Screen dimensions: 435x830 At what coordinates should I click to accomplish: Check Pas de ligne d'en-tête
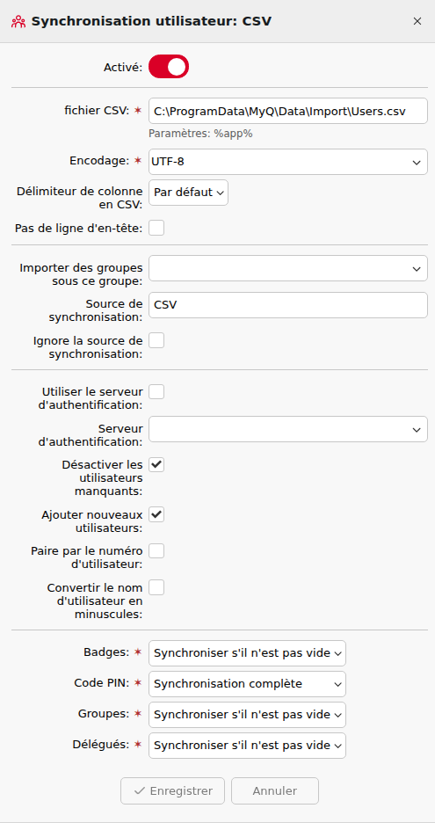[x=156, y=228]
